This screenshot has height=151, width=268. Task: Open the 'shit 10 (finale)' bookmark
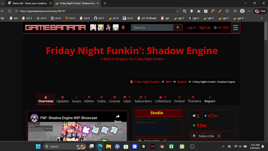(x=147, y=18)
